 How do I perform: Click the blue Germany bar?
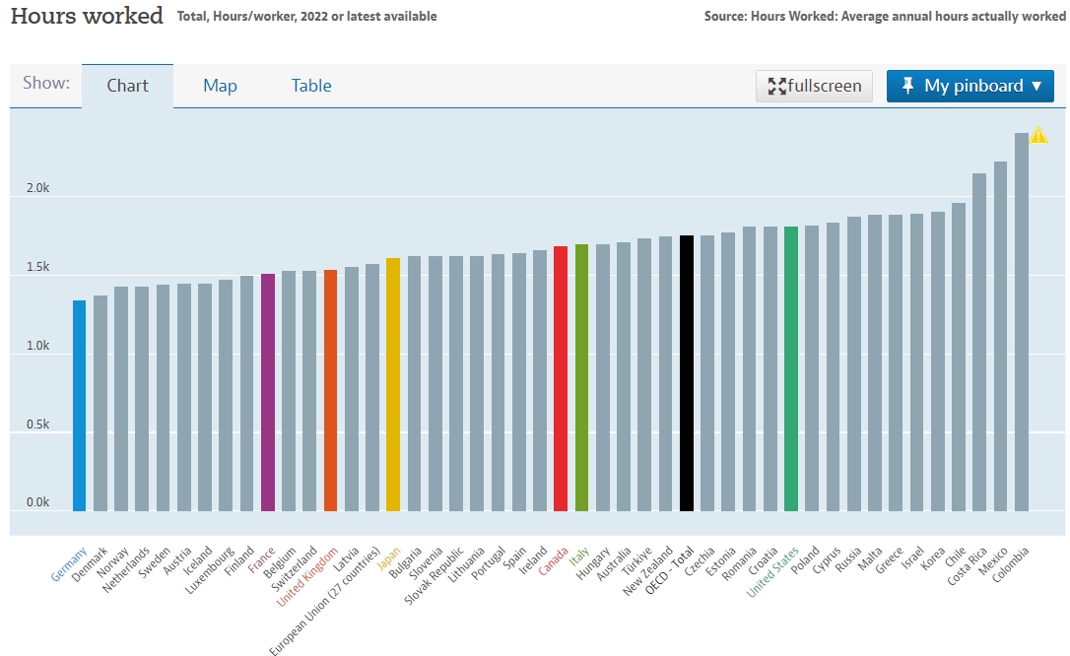click(x=79, y=406)
